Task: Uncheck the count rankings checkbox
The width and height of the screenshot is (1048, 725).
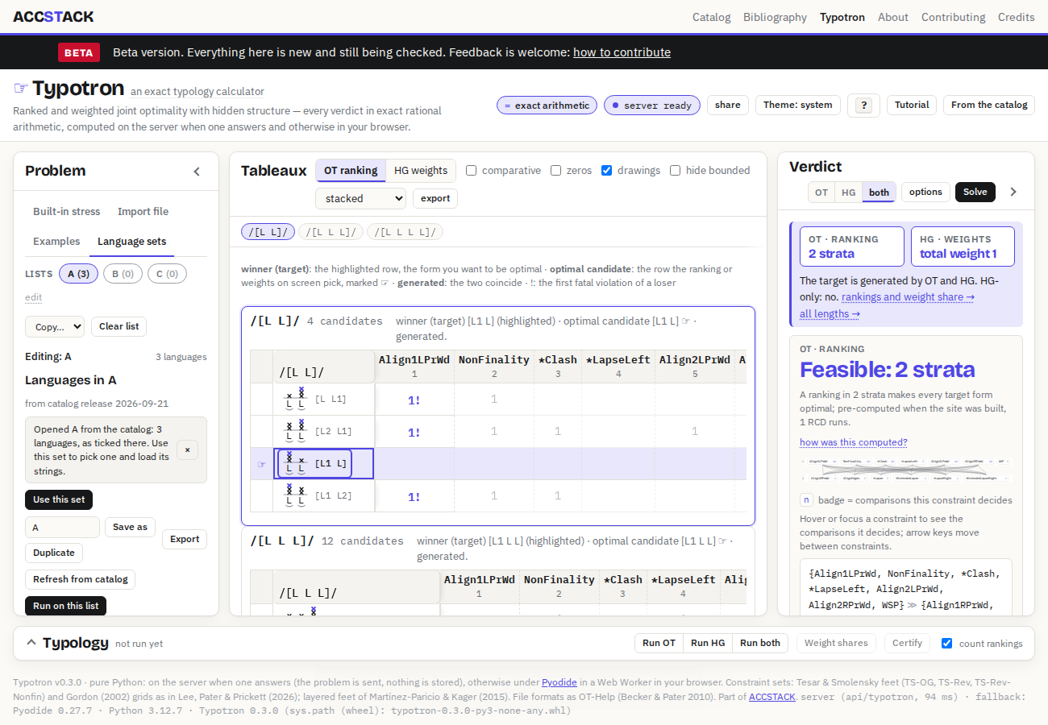Action: (x=947, y=643)
